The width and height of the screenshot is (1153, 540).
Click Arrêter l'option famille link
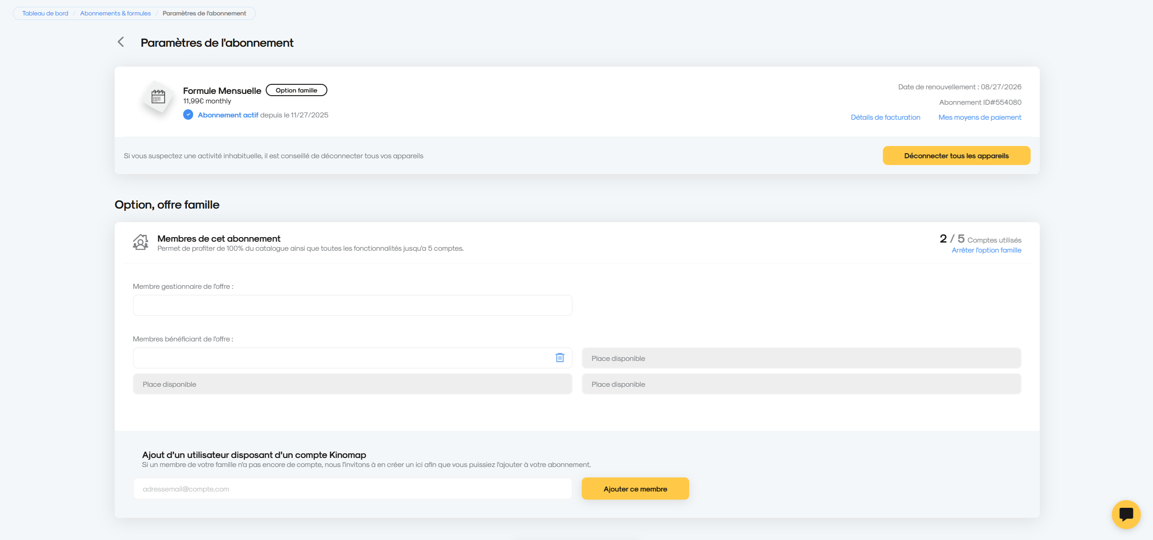(x=987, y=250)
